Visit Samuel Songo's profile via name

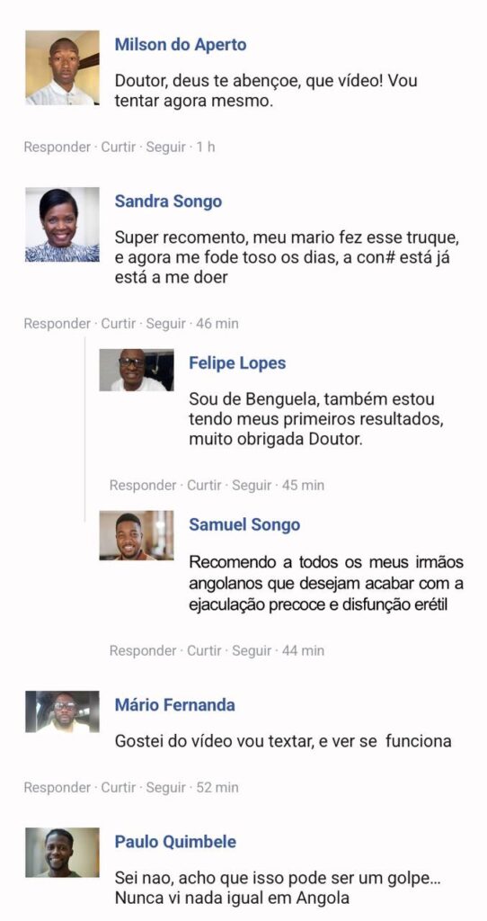click(244, 524)
